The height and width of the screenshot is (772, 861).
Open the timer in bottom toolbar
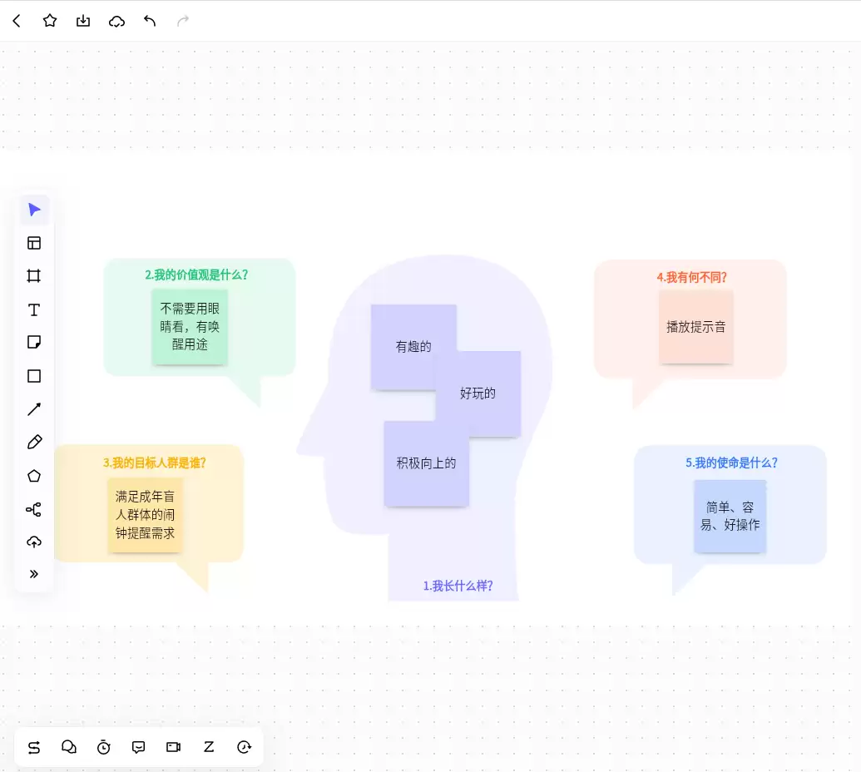coord(104,747)
